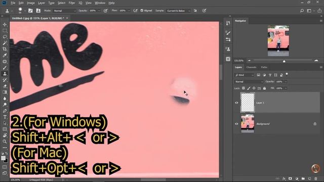Open the tool preset picker arrow
The height and width of the screenshot is (182, 324).
coord(12,11)
